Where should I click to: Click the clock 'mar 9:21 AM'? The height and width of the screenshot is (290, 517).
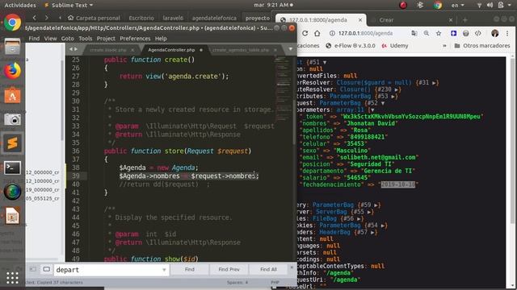271,5
